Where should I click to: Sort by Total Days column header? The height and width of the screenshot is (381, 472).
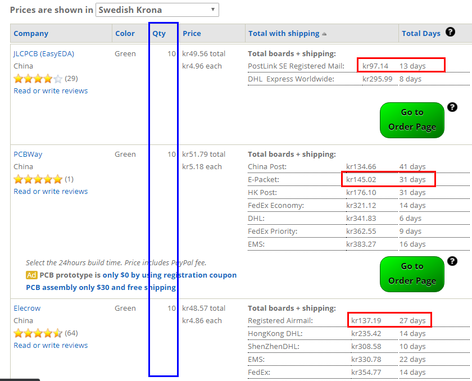pyautogui.click(x=421, y=33)
